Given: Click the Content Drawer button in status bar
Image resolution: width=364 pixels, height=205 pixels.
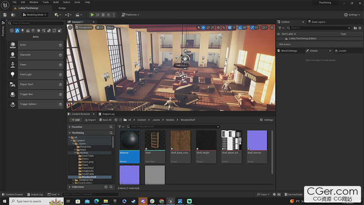Looking at the screenshot, I should coord(12,194).
